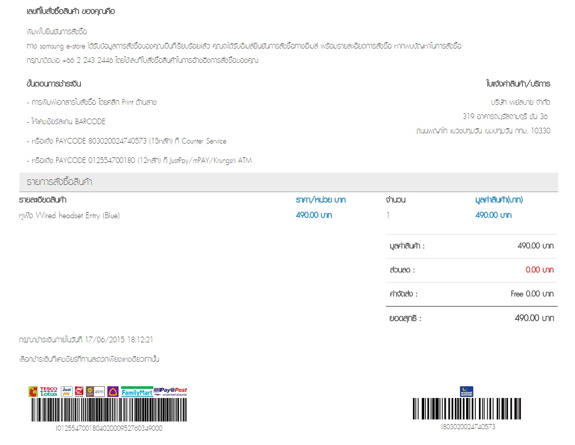Click the address line 319 อาคารจตุรัสจามจุรี
The width and height of the screenshot is (575, 445).
(x=505, y=116)
